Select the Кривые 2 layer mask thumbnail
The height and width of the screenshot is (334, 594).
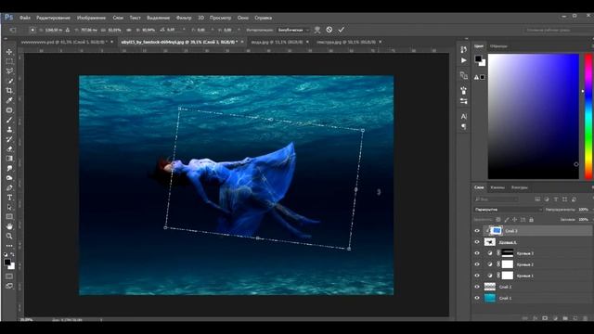pyautogui.click(x=508, y=264)
